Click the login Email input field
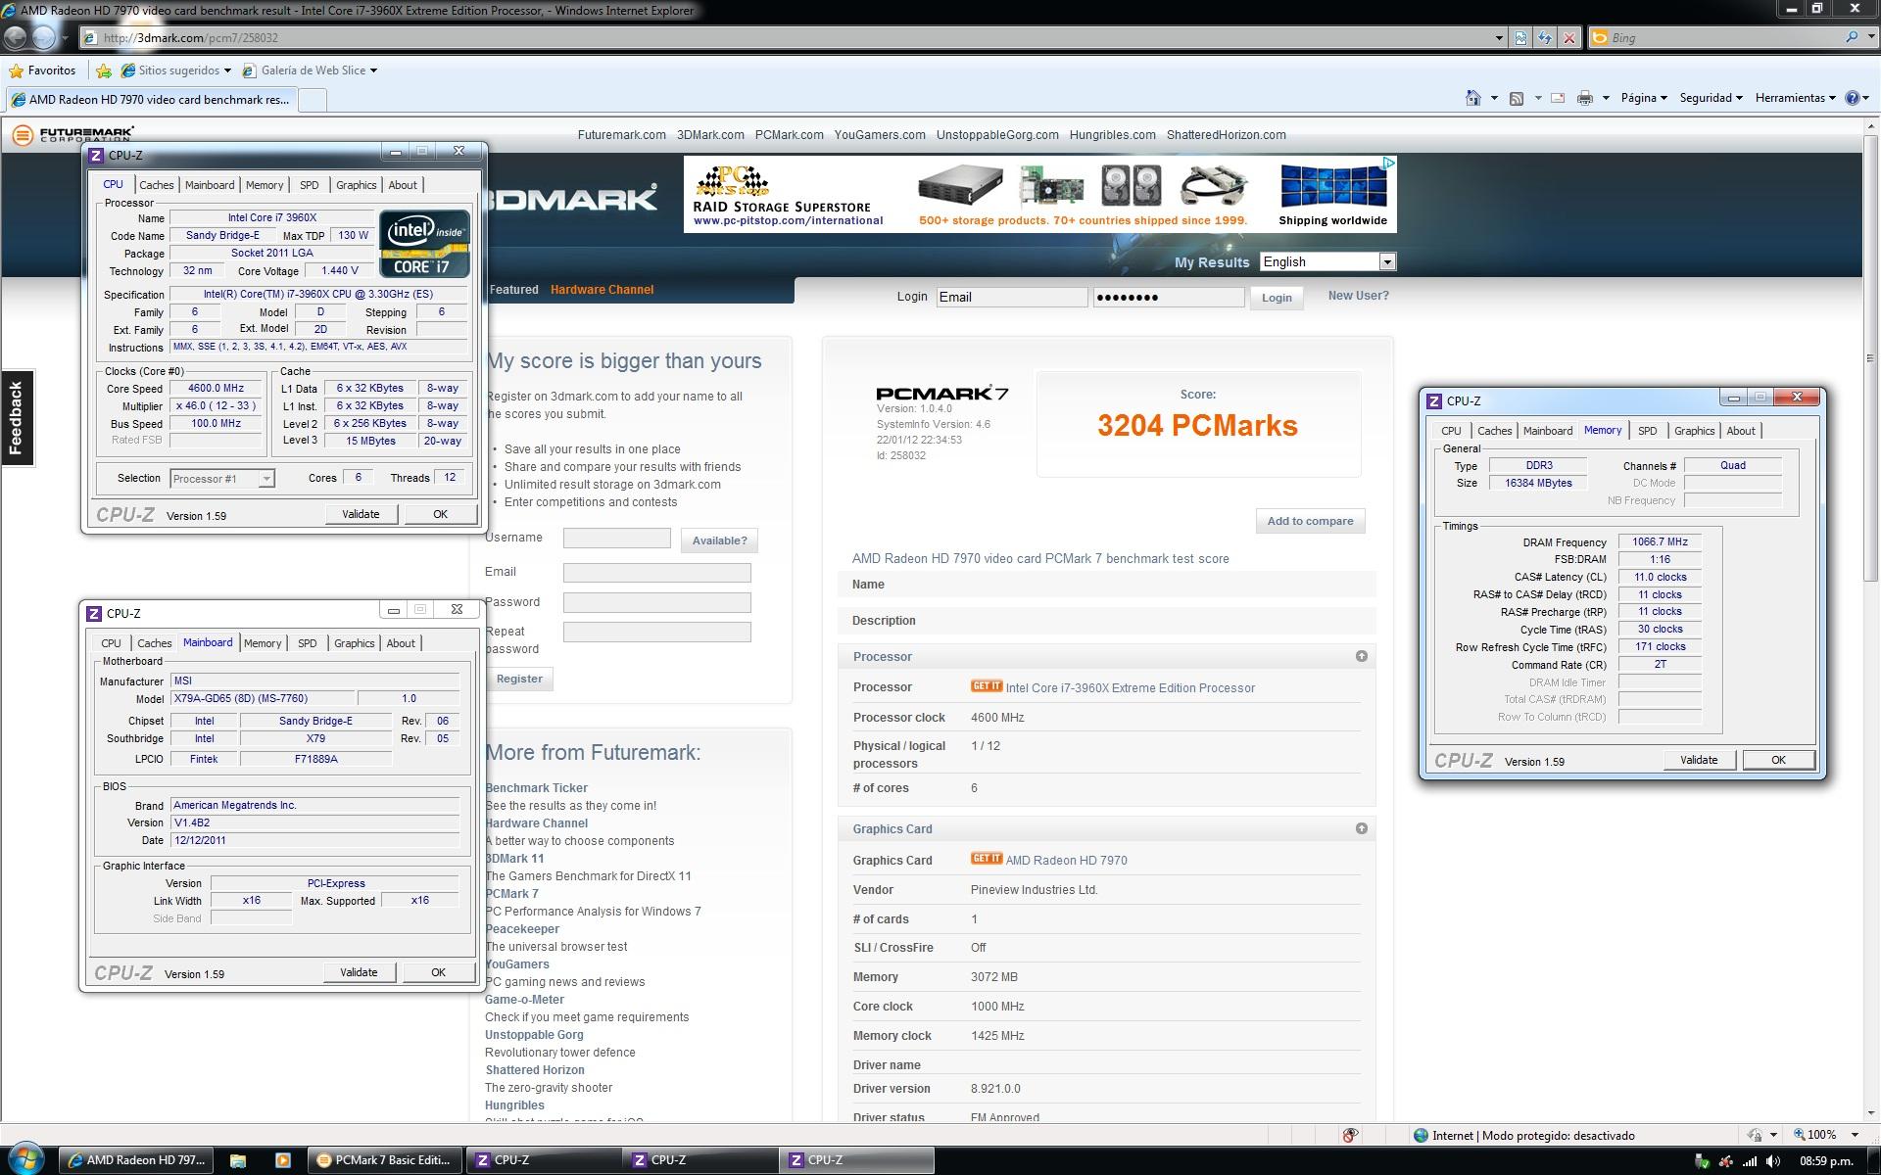 tap(1011, 297)
